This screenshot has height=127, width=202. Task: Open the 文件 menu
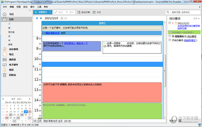(5, 7)
